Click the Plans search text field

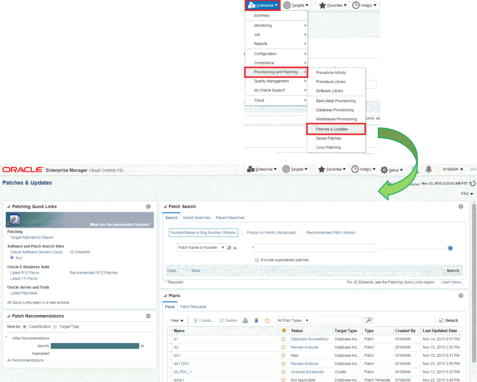pyautogui.click(x=338, y=320)
